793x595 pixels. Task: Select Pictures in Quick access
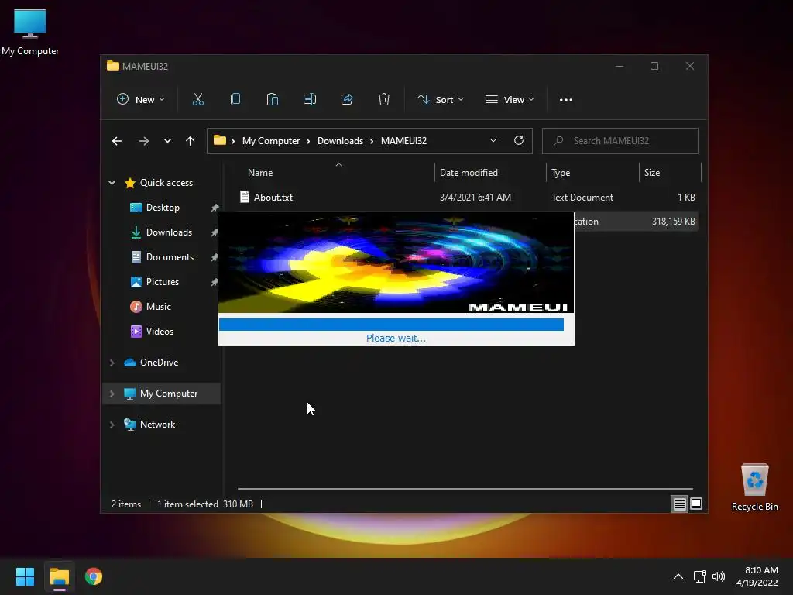tap(162, 282)
